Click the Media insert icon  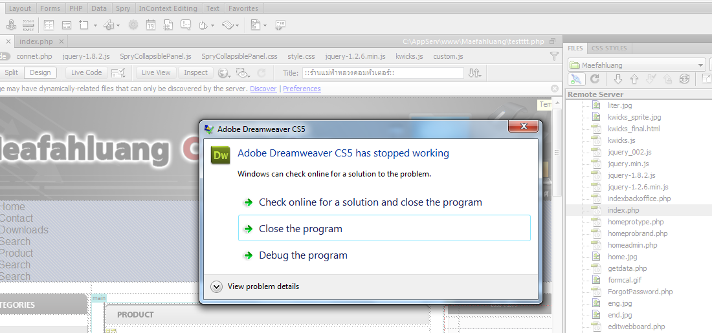109,25
